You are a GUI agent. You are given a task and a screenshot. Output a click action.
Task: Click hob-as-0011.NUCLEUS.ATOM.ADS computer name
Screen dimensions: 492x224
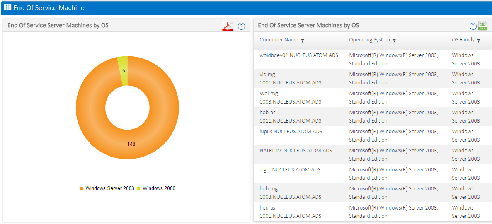291,116
